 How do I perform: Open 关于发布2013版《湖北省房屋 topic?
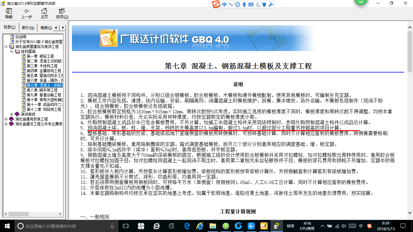point(39,42)
